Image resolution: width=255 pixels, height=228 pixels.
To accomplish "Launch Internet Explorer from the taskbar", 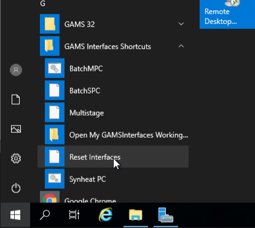I will [x=106, y=214].
